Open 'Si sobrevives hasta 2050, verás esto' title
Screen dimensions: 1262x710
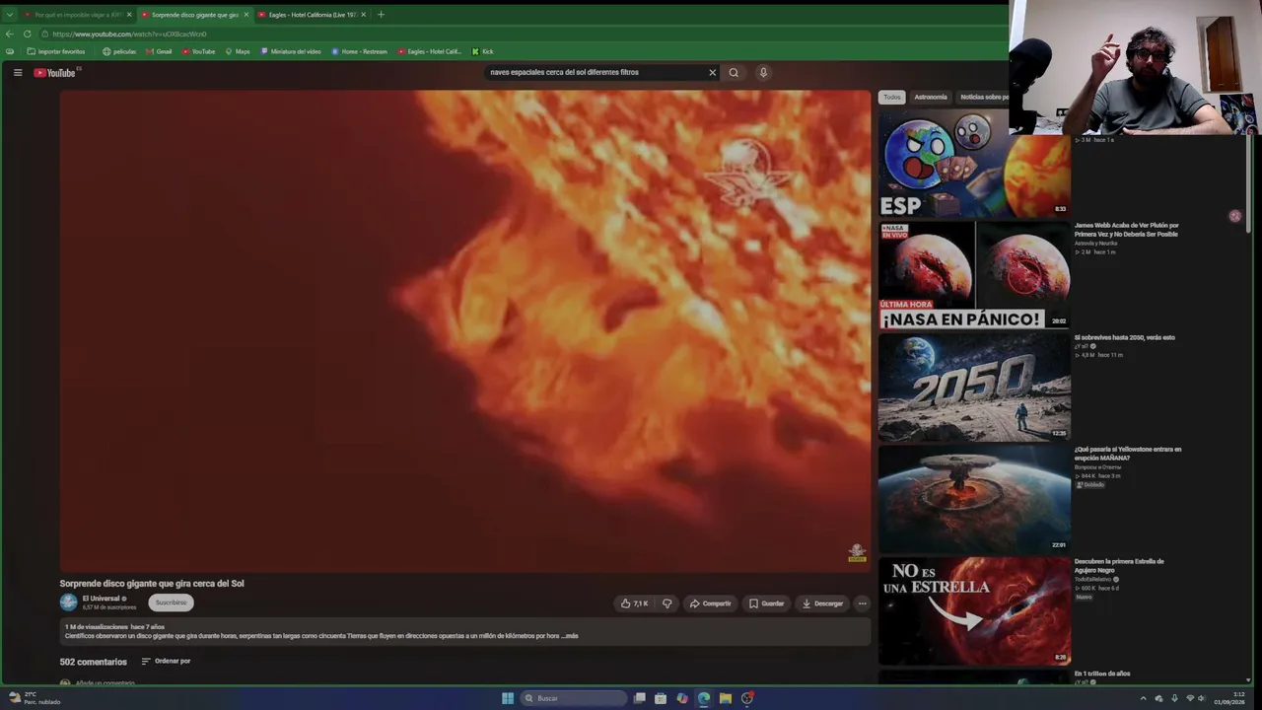point(1125,337)
